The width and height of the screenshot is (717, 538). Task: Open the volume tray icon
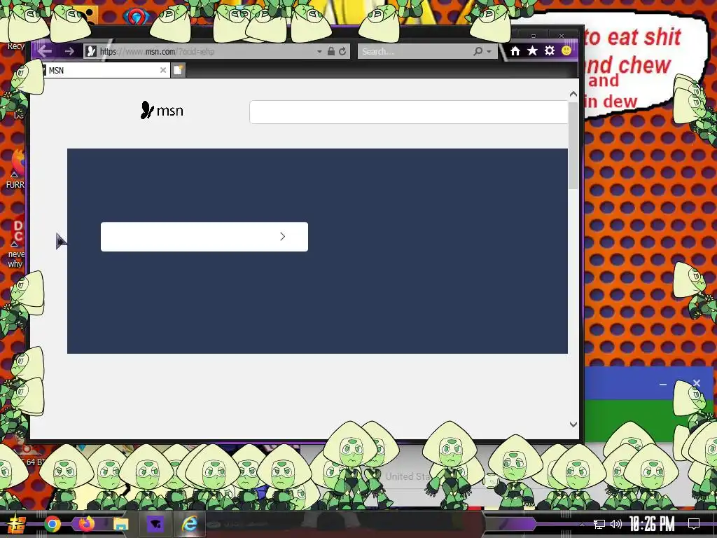click(616, 524)
